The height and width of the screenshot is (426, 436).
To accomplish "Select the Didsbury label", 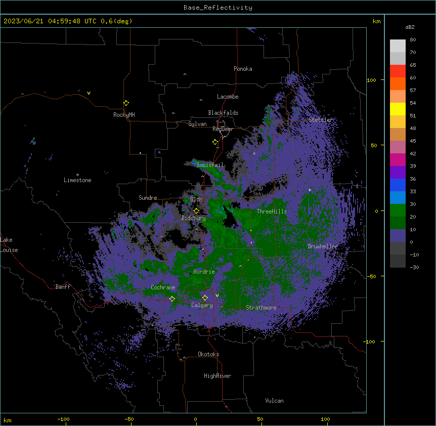I will [x=194, y=218].
